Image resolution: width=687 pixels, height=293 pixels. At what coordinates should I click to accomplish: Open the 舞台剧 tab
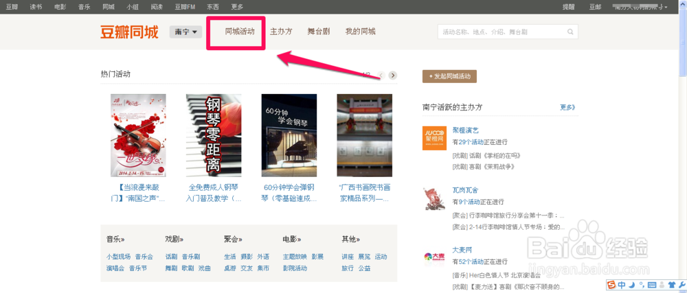point(319,32)
